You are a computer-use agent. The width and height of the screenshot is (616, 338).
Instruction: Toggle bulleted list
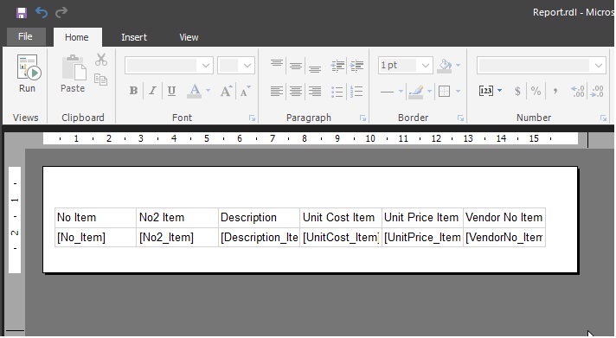[x=337, y=92]
